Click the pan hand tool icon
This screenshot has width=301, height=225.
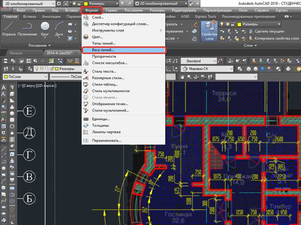pos(183,76)
